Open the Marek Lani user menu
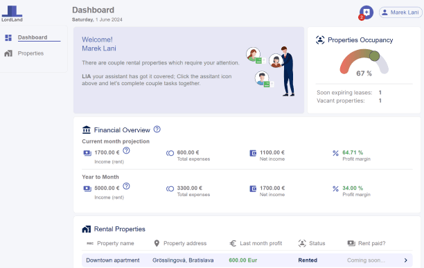This screenshot has width=424, height=268. tap(400, 12)
